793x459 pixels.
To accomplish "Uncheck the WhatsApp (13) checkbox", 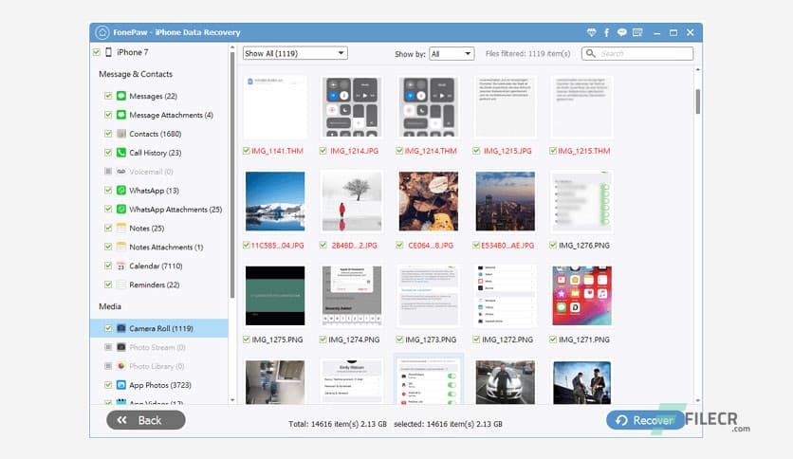I will (x=108, y=190).
